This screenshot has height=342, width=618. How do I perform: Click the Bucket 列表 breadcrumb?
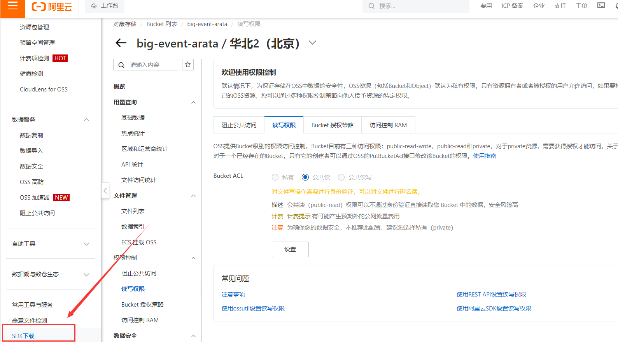(162, 24)
